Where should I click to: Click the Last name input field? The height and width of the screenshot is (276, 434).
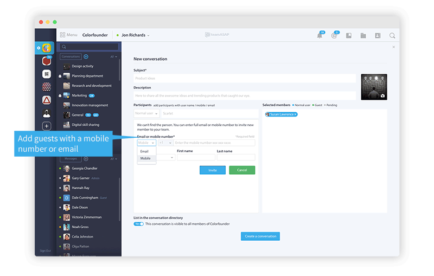[236, 158]
